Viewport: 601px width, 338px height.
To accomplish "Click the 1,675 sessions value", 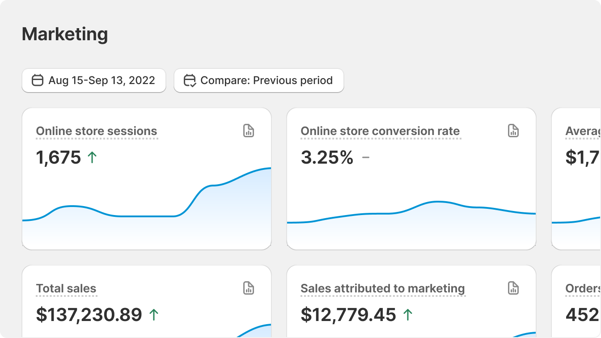I will coord(59,157).
